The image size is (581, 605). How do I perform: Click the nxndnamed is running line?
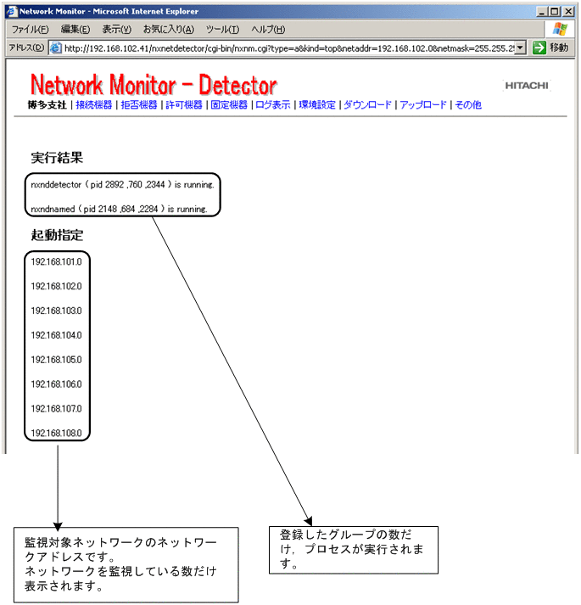(120, 209)
